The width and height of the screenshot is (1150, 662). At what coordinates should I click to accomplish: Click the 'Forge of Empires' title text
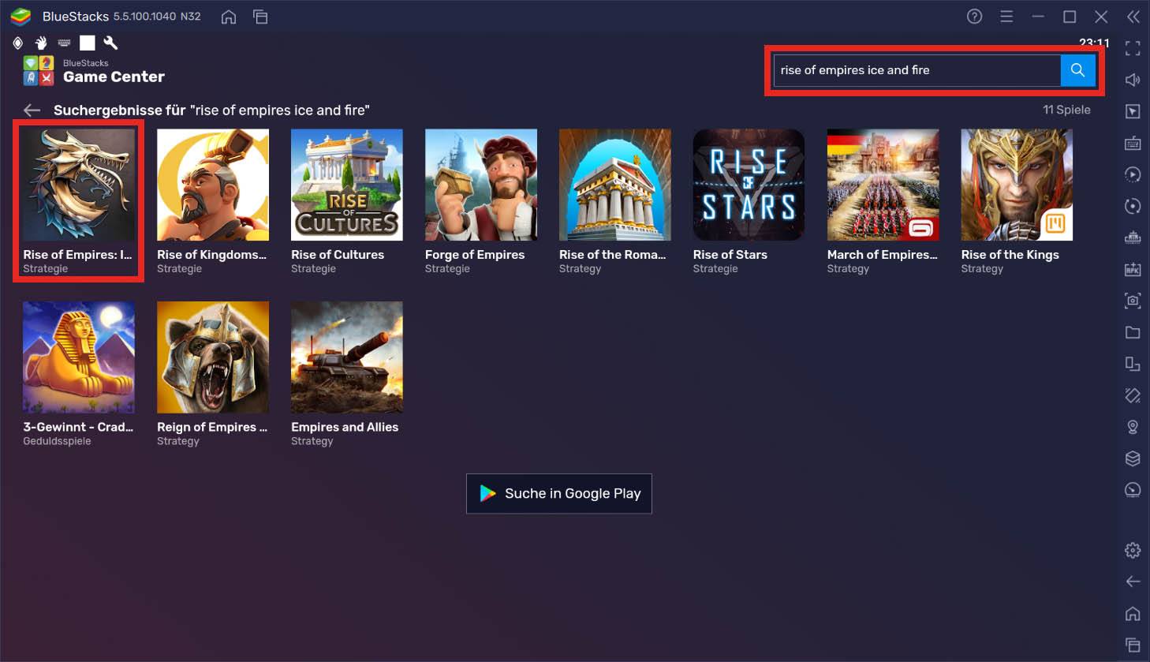pos(475,255)
